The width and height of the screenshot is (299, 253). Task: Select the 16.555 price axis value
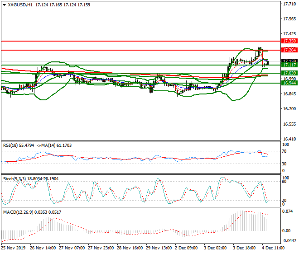point(289,124)
